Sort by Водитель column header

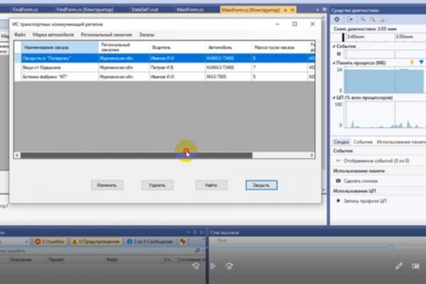tap(177, 48)
